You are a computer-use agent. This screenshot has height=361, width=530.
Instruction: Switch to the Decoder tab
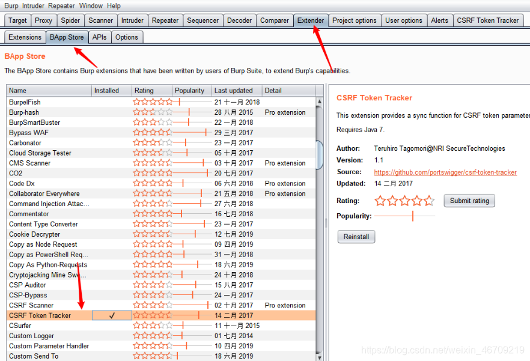click(239, 20)
